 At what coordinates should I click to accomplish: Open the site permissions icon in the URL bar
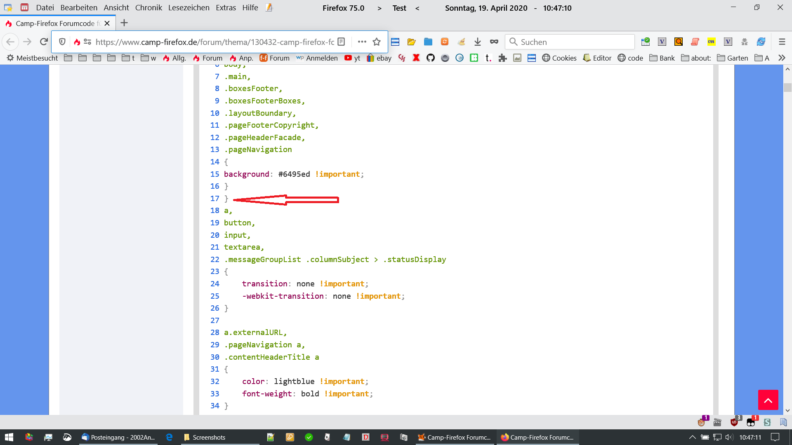(87, 42)
